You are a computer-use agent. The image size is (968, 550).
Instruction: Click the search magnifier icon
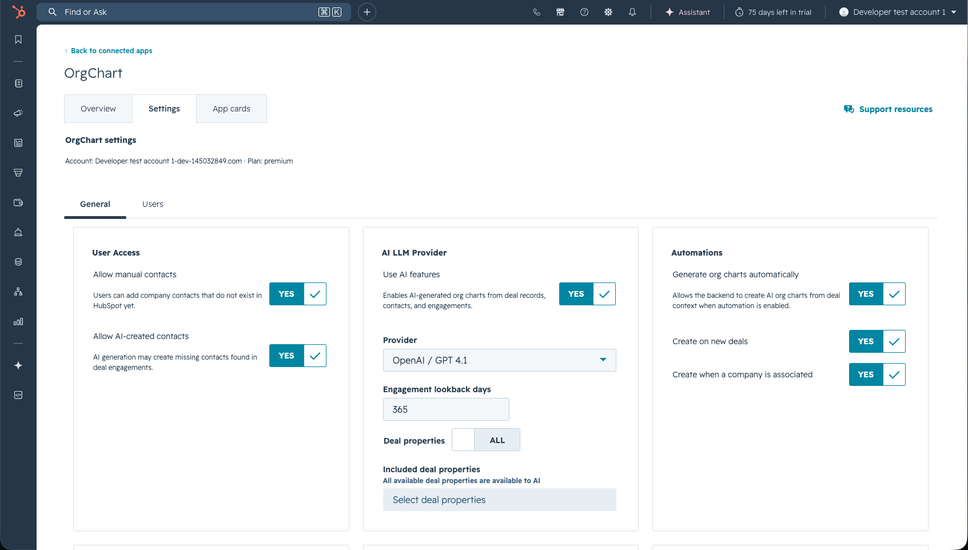(52, 12)
